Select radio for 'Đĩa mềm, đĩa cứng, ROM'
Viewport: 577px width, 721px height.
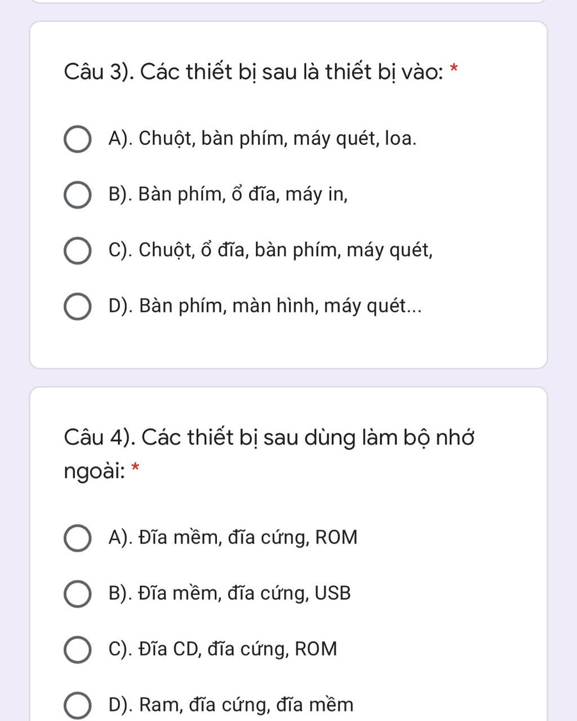click(x=77, y=538)
